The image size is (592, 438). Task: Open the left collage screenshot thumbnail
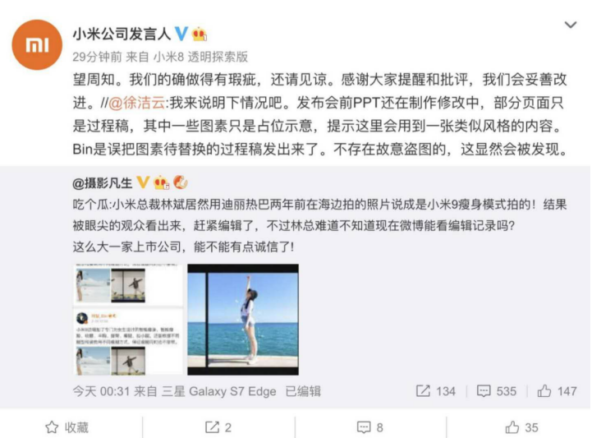pos(128,320)
